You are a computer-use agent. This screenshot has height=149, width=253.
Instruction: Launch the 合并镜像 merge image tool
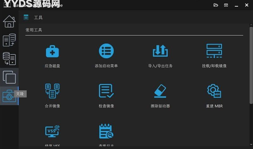(x=52, y=91)
